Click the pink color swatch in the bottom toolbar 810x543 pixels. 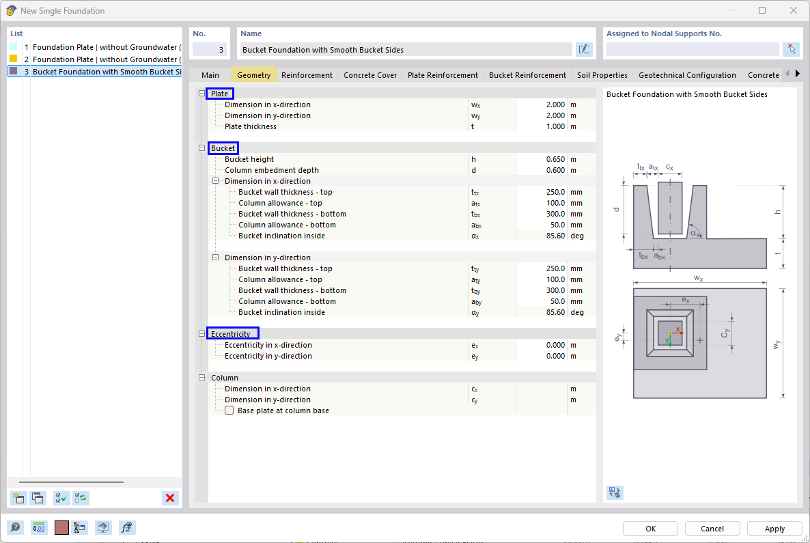(x=61, y=527)
